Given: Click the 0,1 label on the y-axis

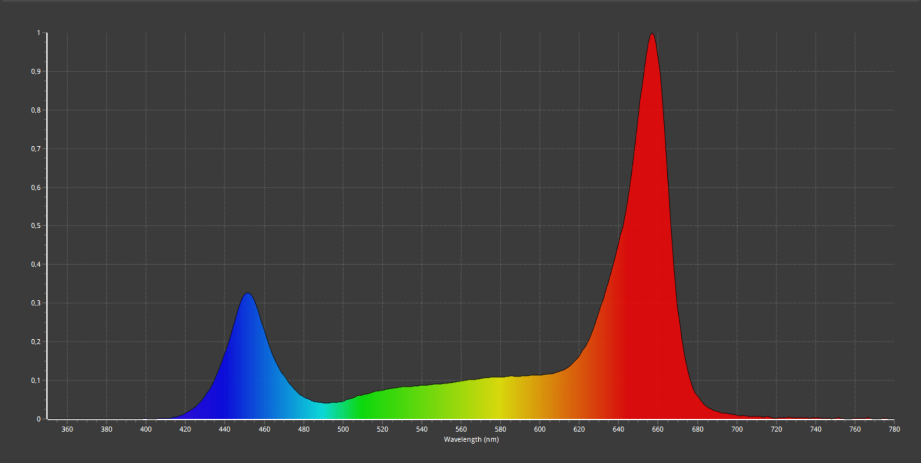Looking at the screenshot, I should 36,380.
